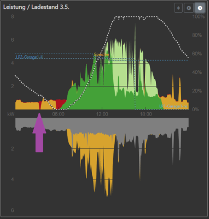This screenshot has height=219, width=209.
Task: Click the 100% charge level axis label
Action: 199,17
